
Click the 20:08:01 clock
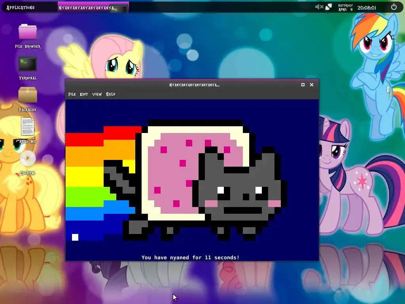pos(367,8)
